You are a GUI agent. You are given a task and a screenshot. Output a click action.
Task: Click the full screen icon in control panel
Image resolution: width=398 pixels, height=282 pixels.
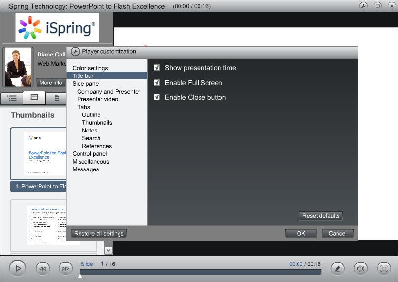[x=384, y=268]
